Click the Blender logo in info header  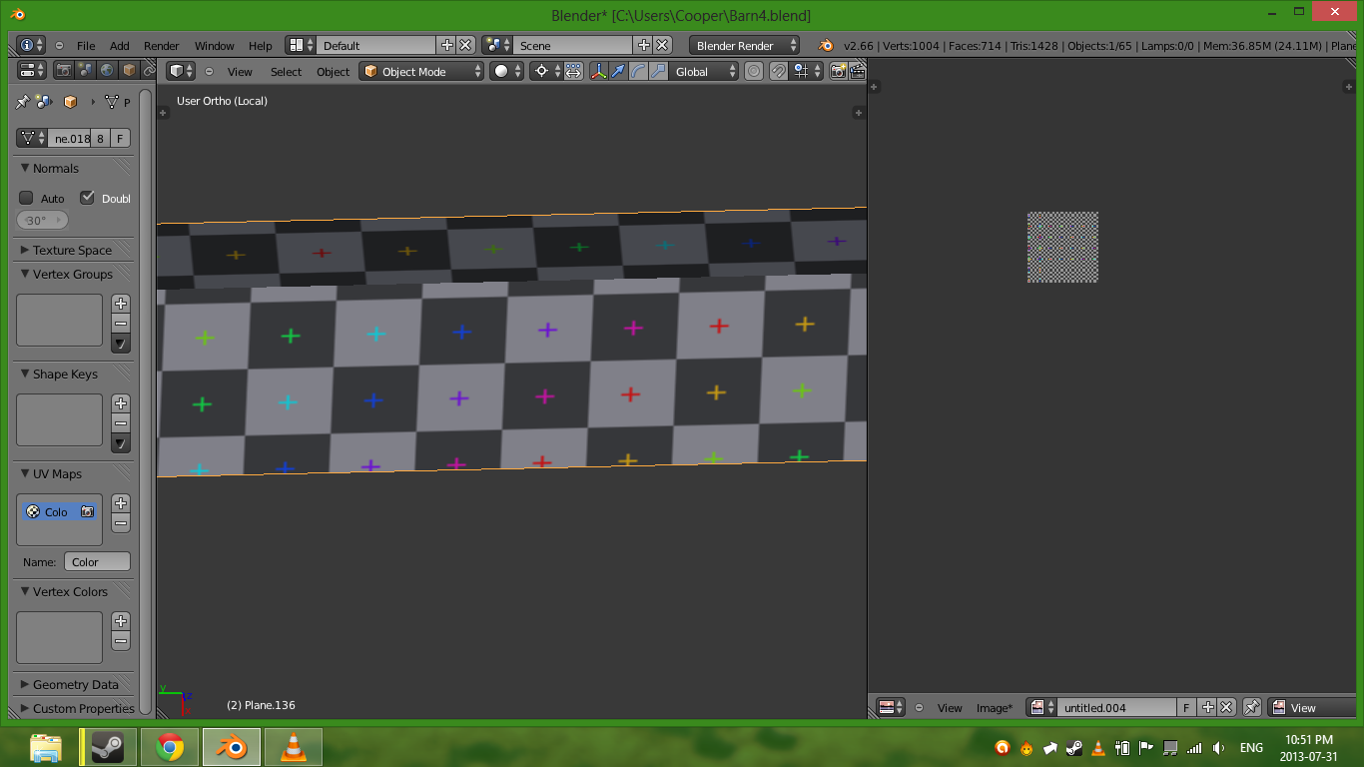[826, 45]
